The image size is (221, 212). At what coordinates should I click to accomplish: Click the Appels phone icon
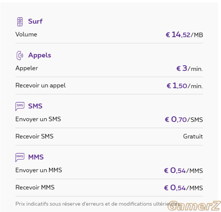coord(20,56)
